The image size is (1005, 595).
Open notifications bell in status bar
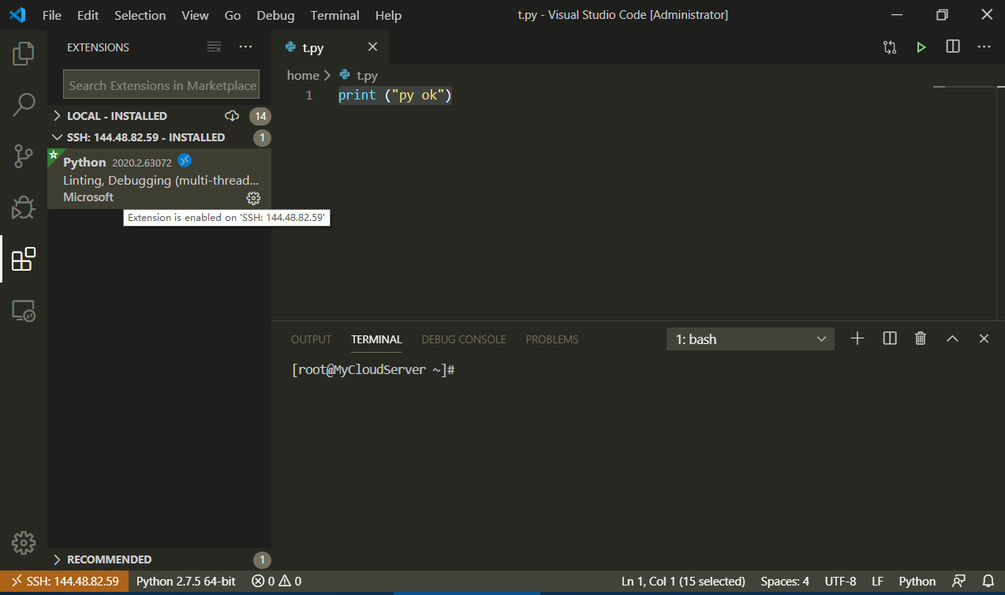click(988, 582)
